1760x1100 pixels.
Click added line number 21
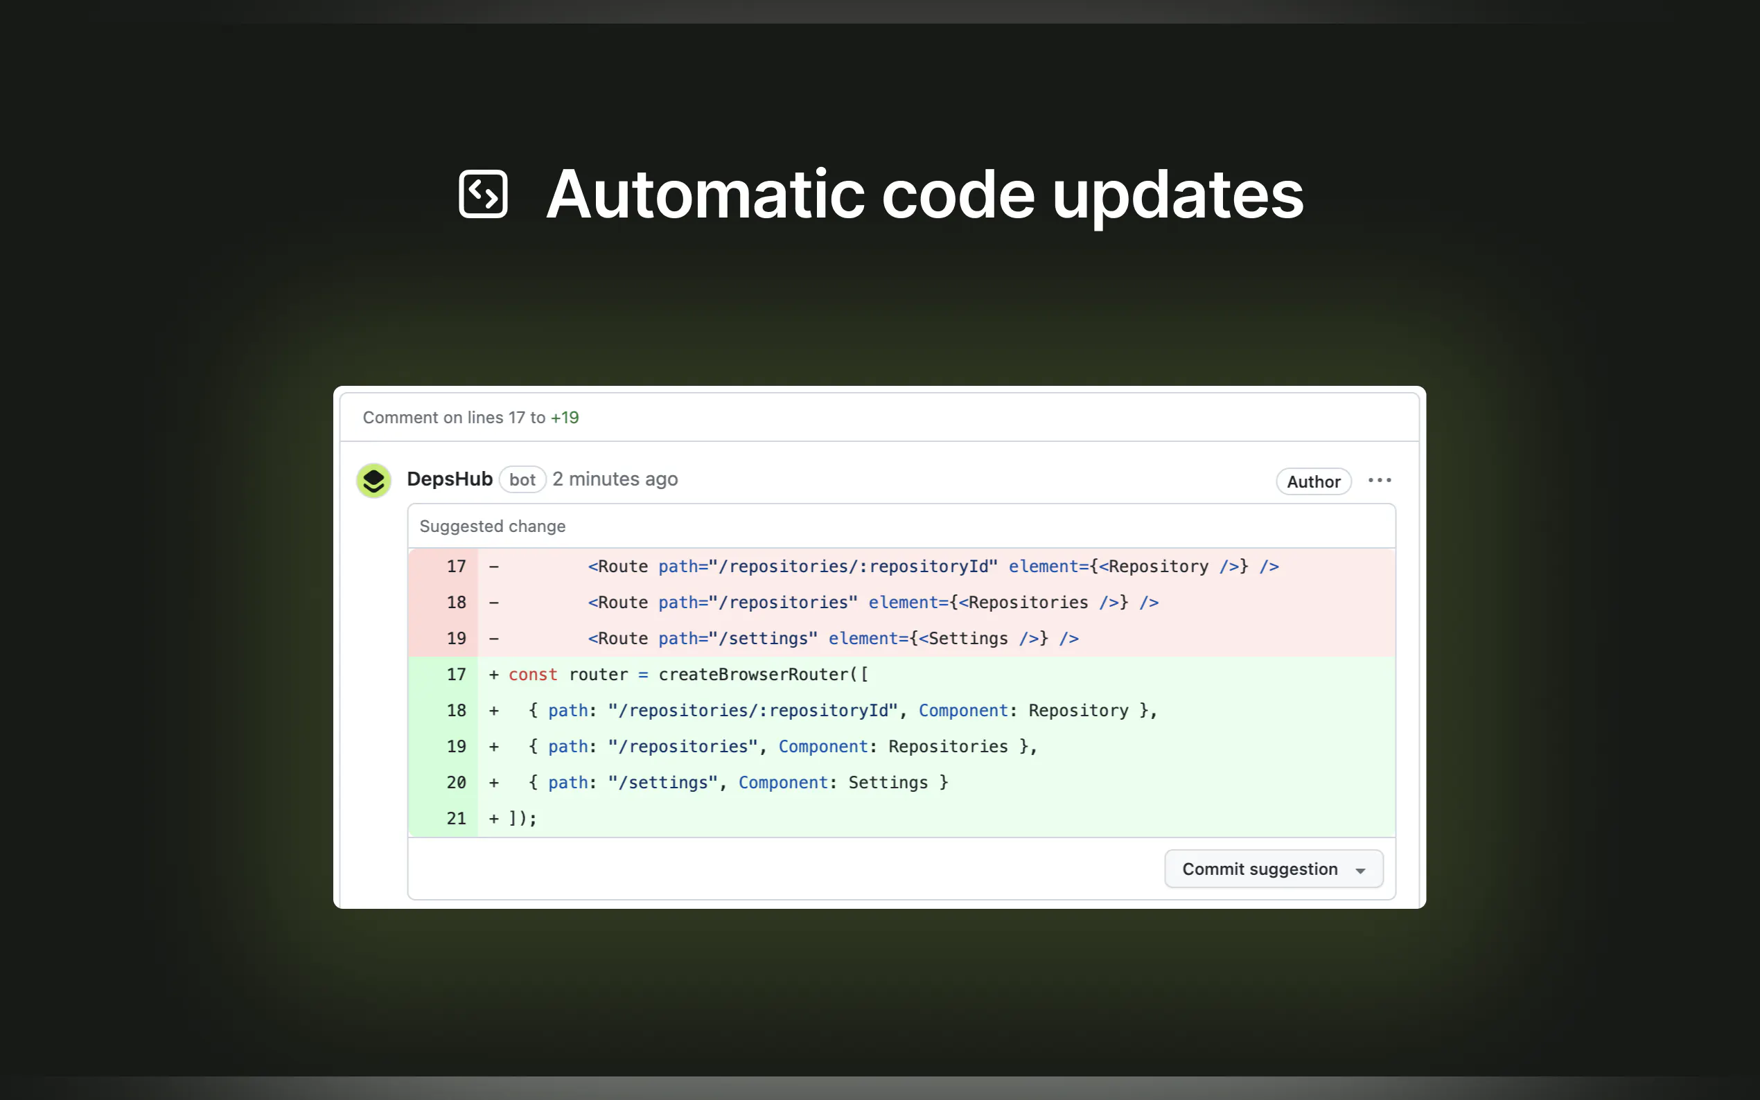455,819
